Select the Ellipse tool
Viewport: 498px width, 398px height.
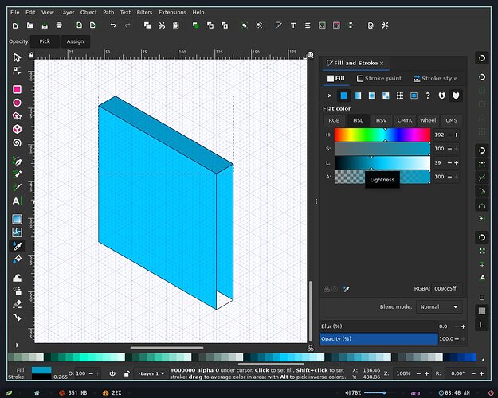[18, 103]
